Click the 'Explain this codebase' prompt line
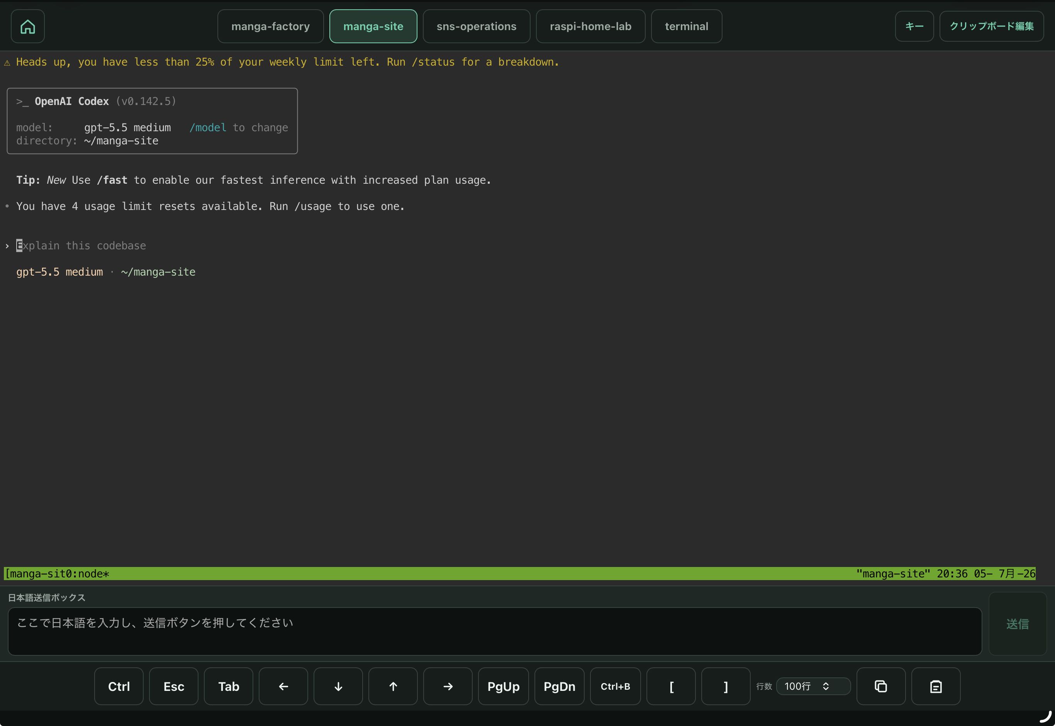Viewport: 1055px width, 726px height. click(81, 245)
